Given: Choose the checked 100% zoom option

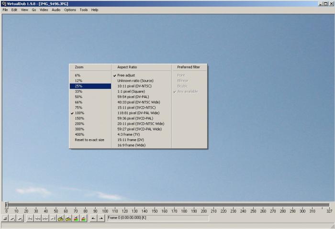Looking at the screenshot, I should [79, 113].
